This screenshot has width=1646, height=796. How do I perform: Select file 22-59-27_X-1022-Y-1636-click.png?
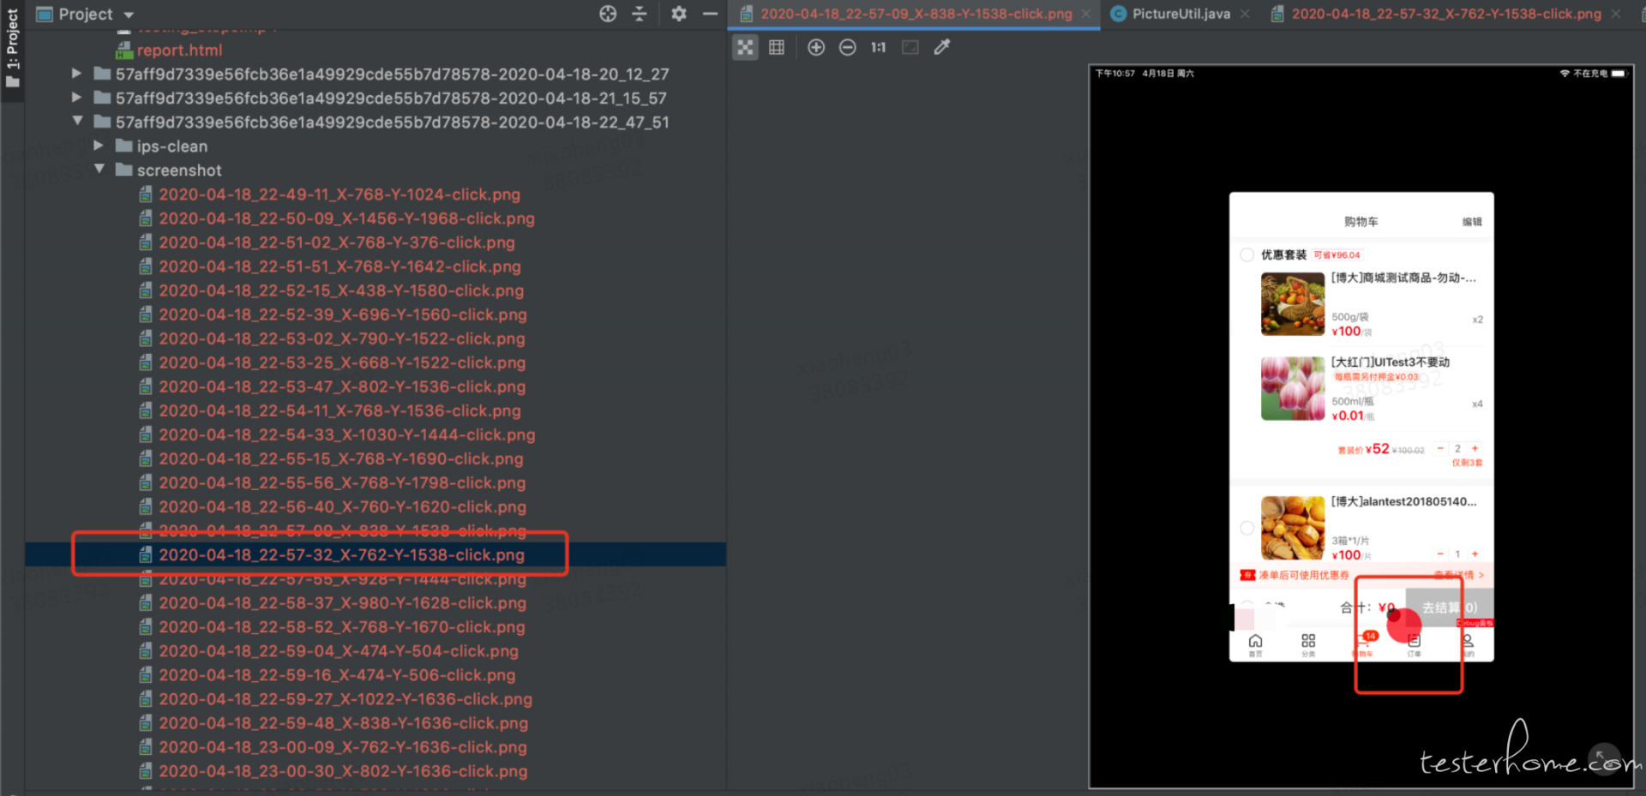(345, 698)
